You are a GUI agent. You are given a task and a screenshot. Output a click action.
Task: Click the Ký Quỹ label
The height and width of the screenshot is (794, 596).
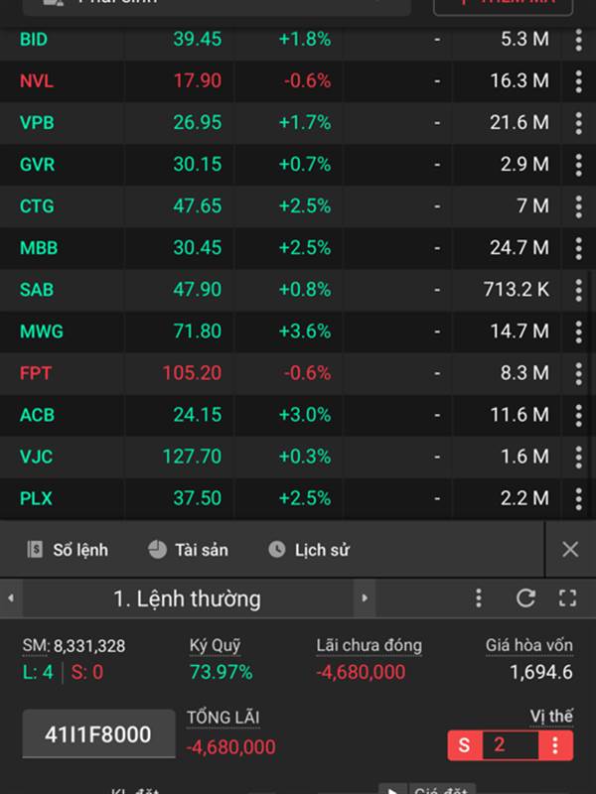coord(215,646)
